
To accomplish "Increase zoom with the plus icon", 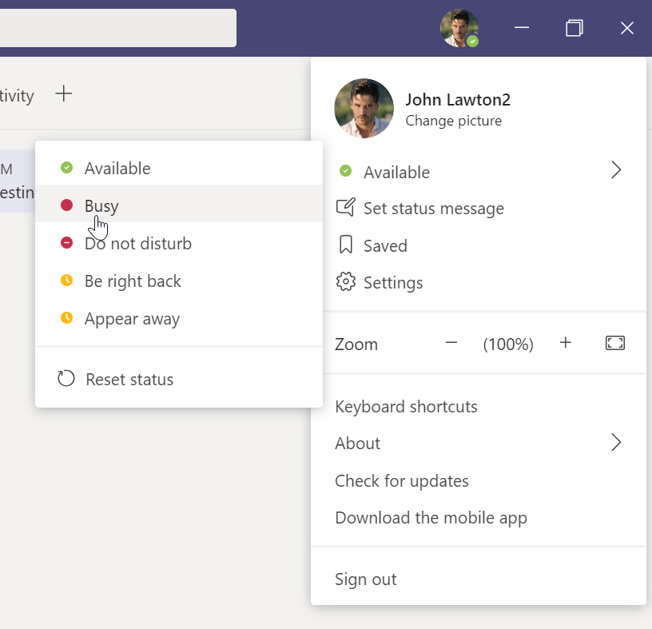I will pyautogui.click(x=566, y=344).
